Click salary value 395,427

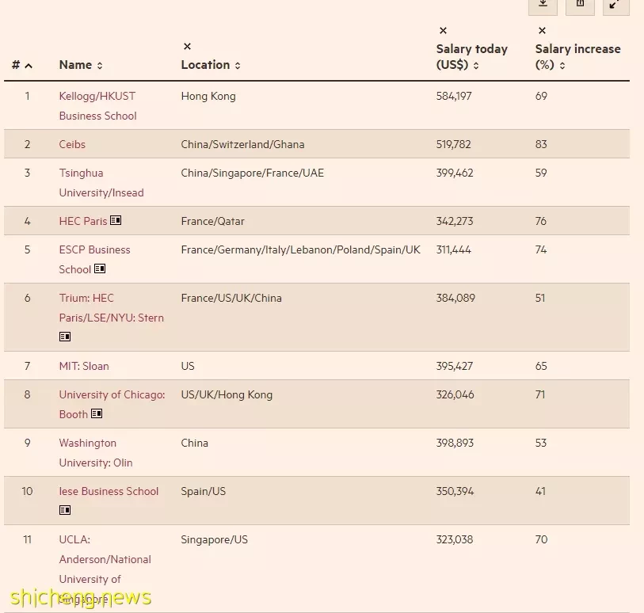click(x=455, y=366)
